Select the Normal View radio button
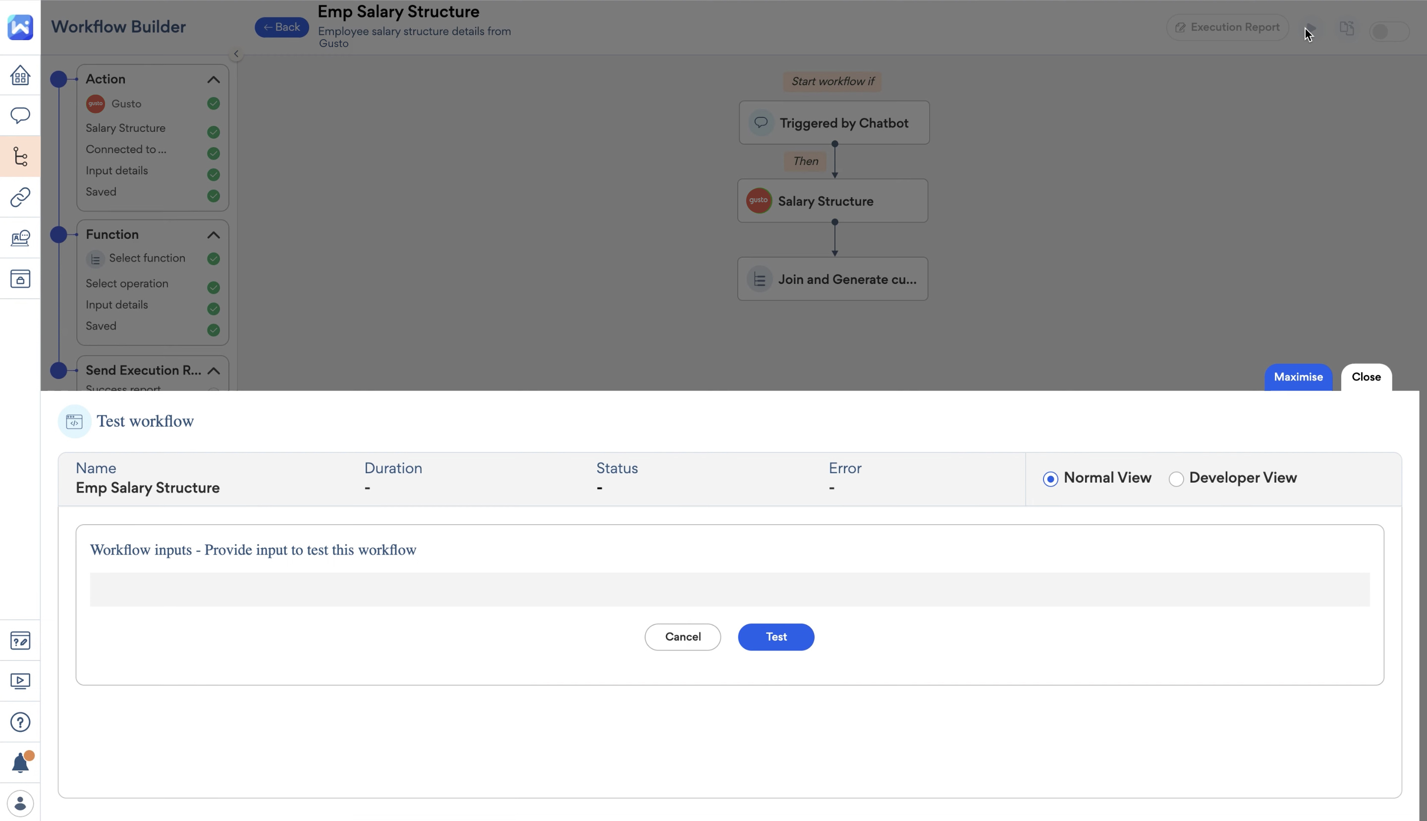1427x821 pixels. click(1050, 479)
